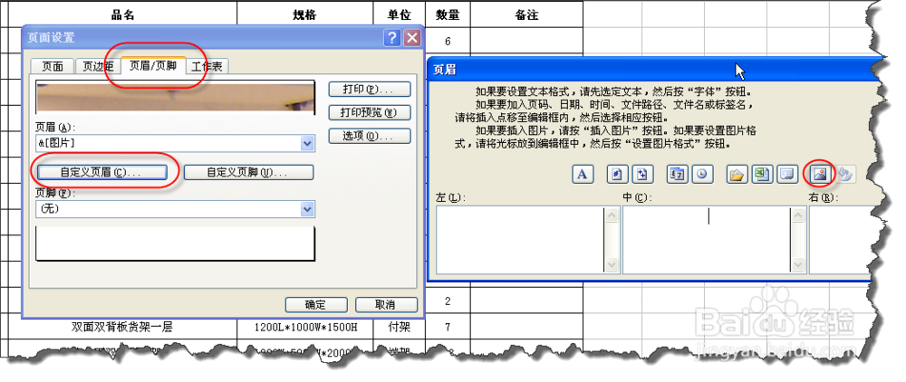Click the Font (A) button in header dialog
The image size is (906, 382).
583,175
